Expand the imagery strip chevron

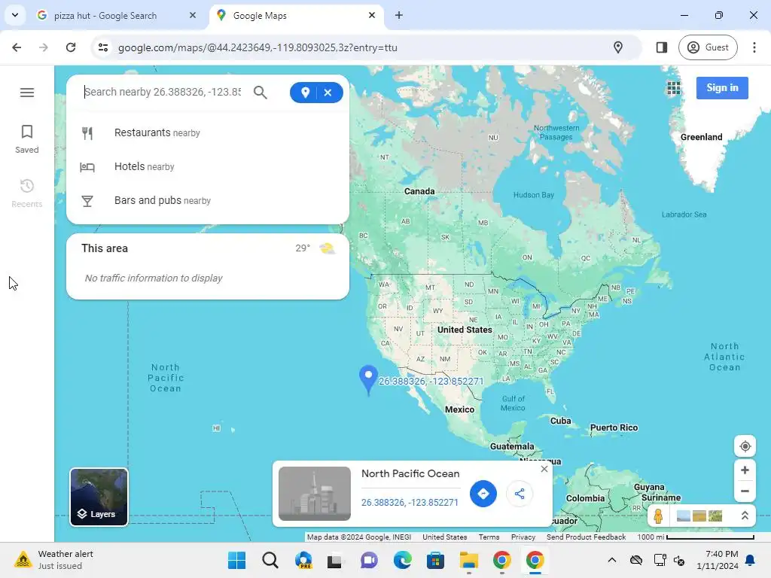point(745,516)
